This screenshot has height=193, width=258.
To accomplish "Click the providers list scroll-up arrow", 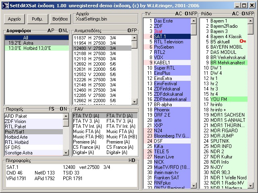I will pyautogui.click(x=66, y=116).
